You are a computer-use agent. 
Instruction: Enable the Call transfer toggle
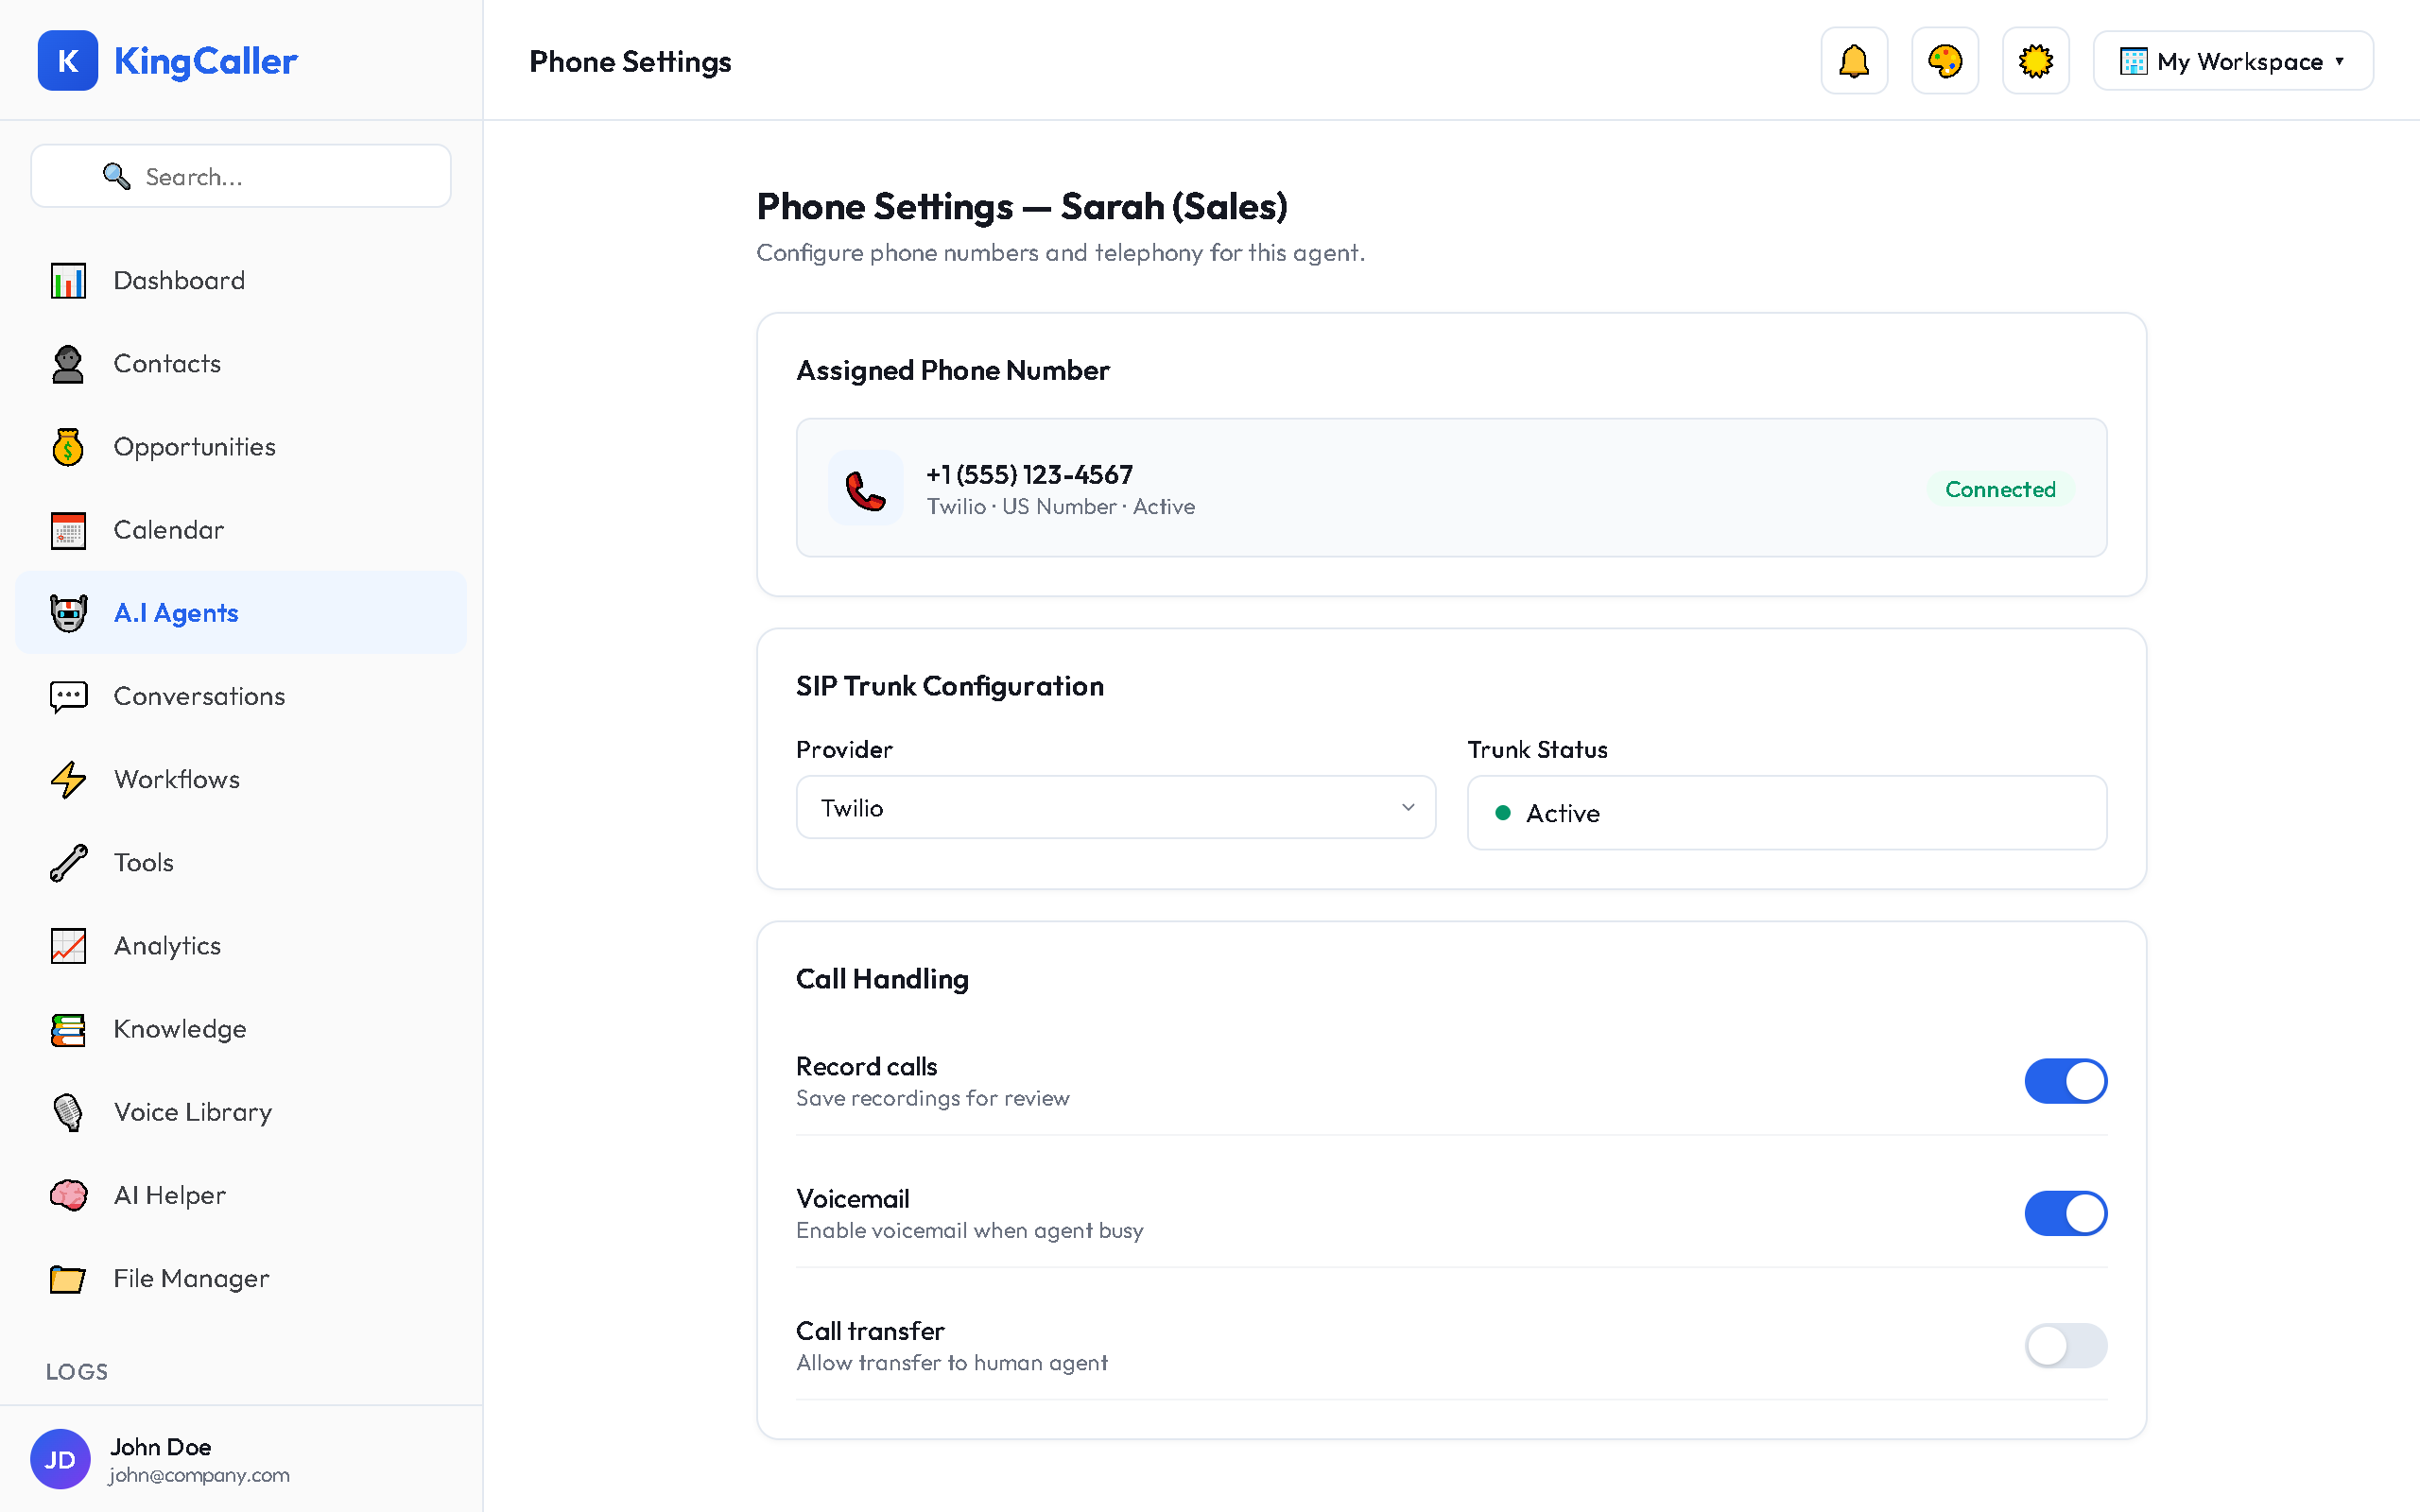(2066, 1346)
